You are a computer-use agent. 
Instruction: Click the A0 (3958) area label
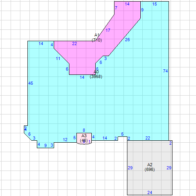pyautogui.click(x=96, y=74)
